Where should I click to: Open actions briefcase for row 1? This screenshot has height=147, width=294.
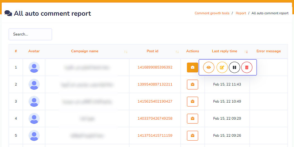pos(192,67)
